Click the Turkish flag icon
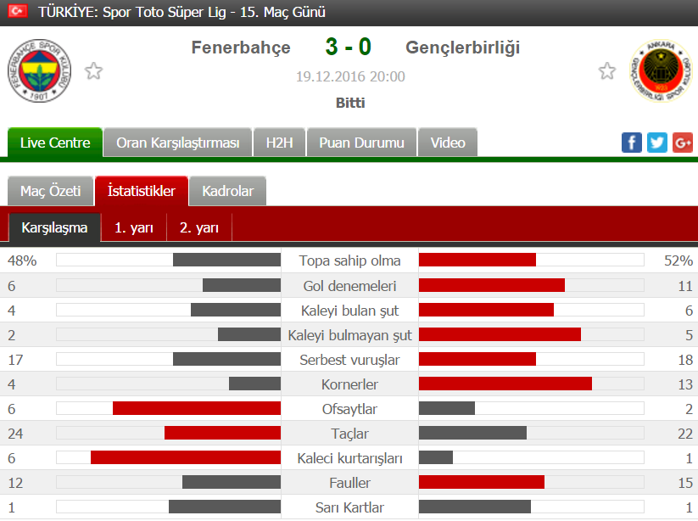The width and height of the screenshot is (698, 521). [x=19, y=11]
